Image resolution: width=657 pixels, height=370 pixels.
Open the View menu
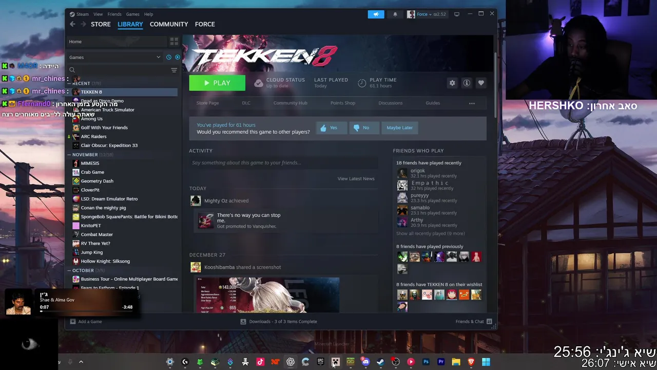(x=98, y=14)
